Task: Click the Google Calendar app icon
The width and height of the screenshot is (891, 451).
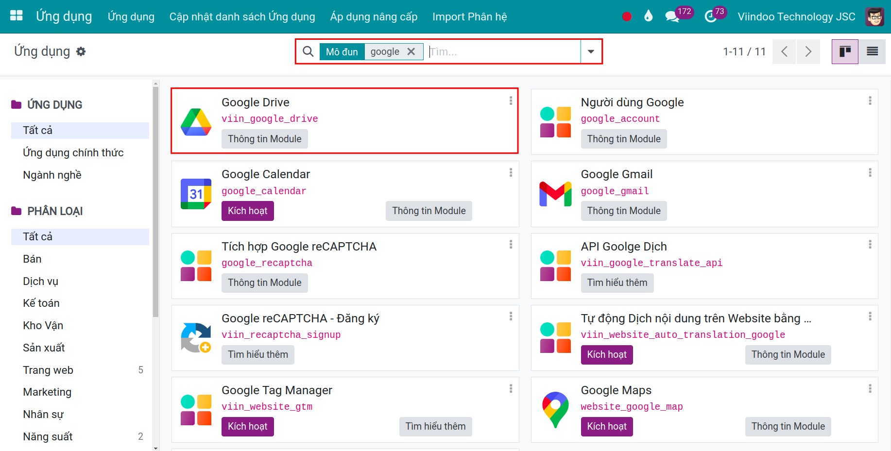Action: pyautogui.click(x=196, y=194)
